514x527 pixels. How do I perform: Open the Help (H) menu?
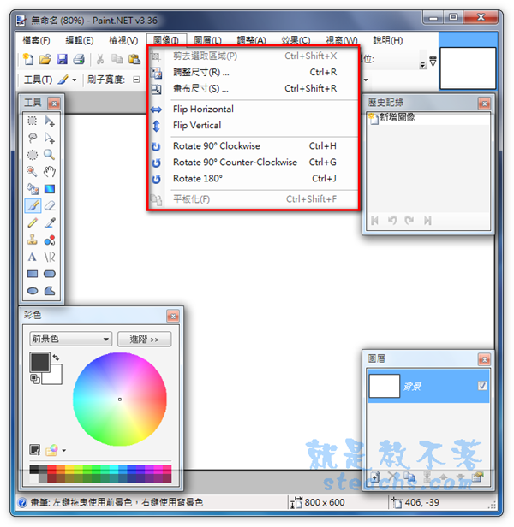tap(388, 41)
